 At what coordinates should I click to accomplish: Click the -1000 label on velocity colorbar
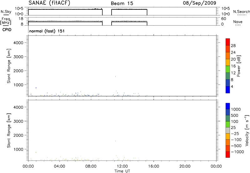click(237, 152)
